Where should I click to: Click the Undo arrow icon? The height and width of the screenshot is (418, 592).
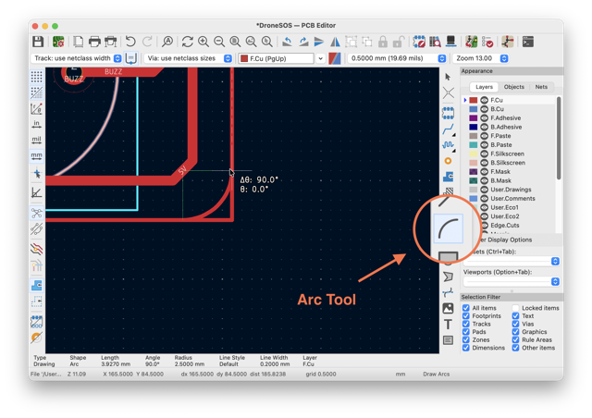[130, 42]
